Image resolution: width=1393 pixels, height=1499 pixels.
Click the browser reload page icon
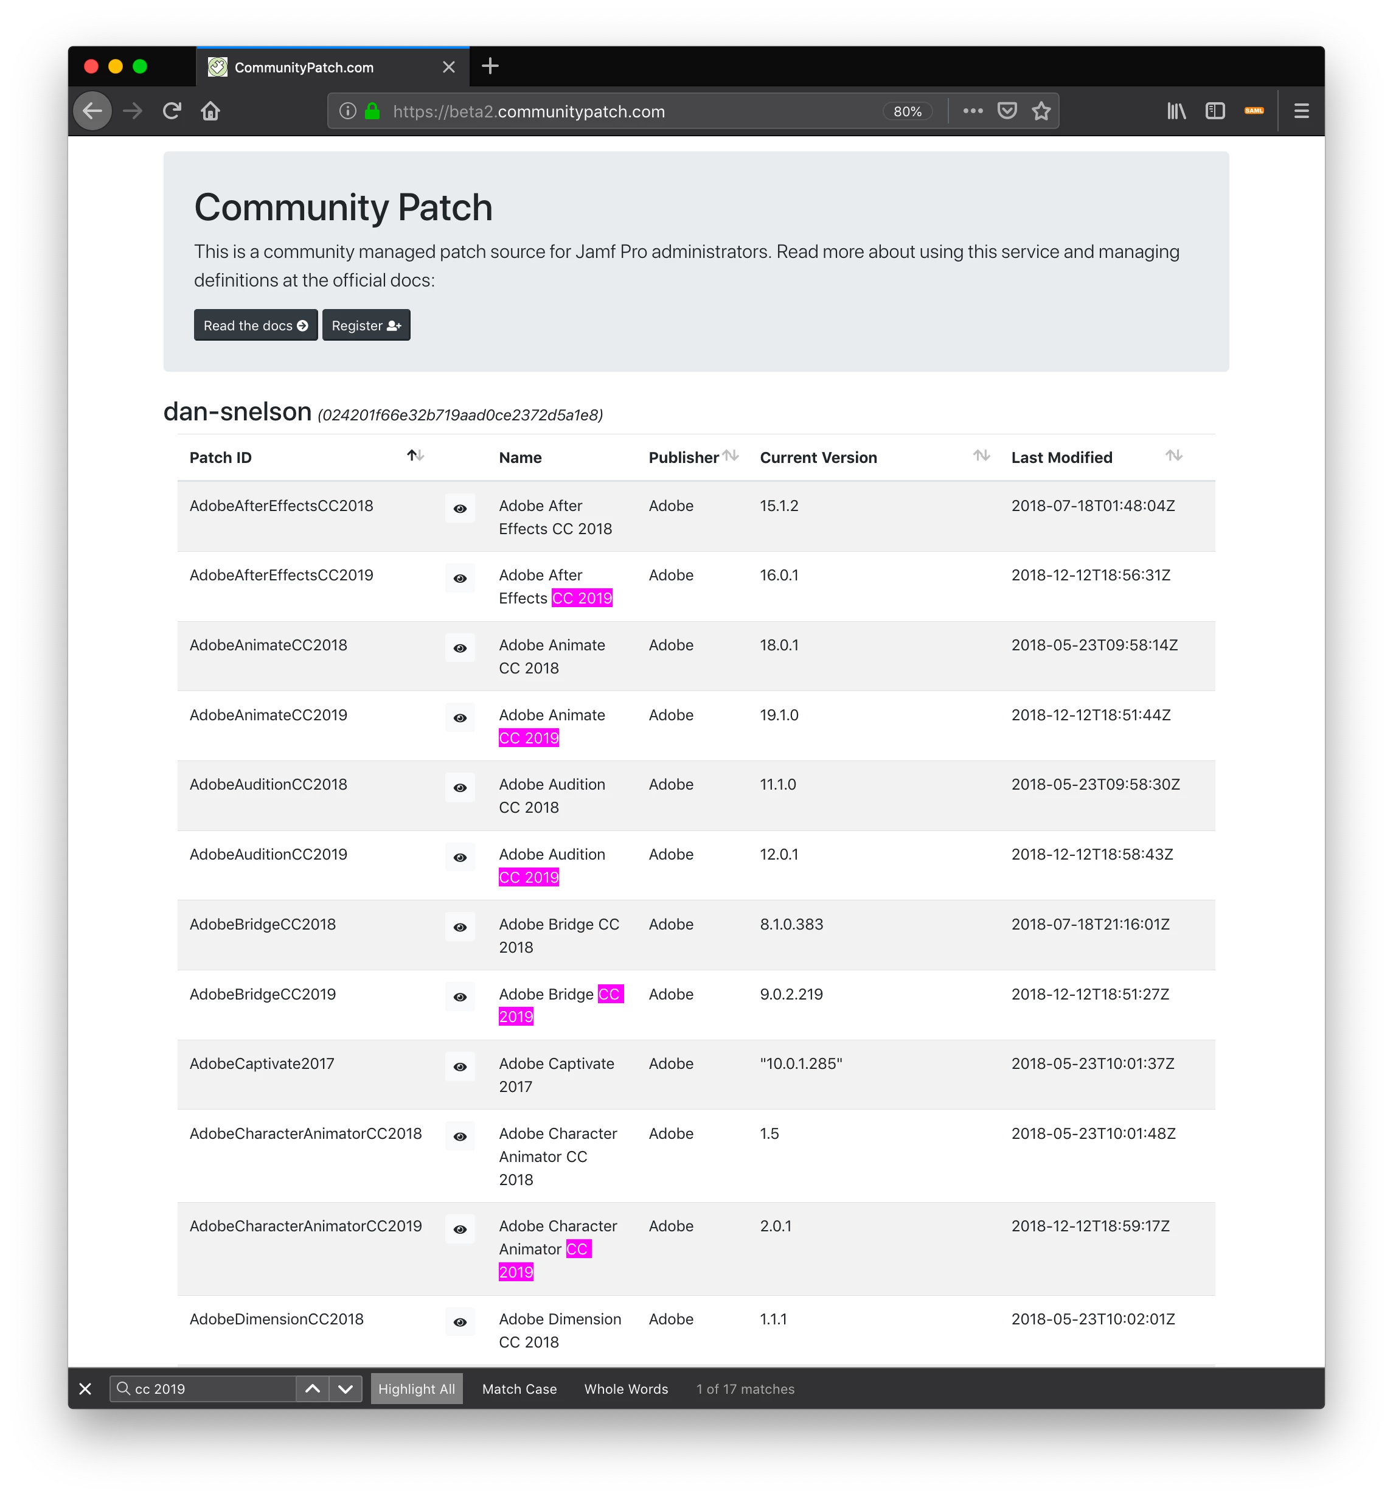(x=172, y=111)
